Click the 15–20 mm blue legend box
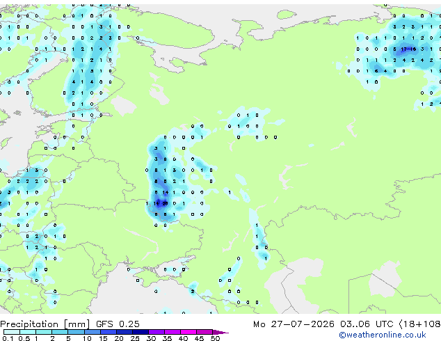 [x=108, y=332]
